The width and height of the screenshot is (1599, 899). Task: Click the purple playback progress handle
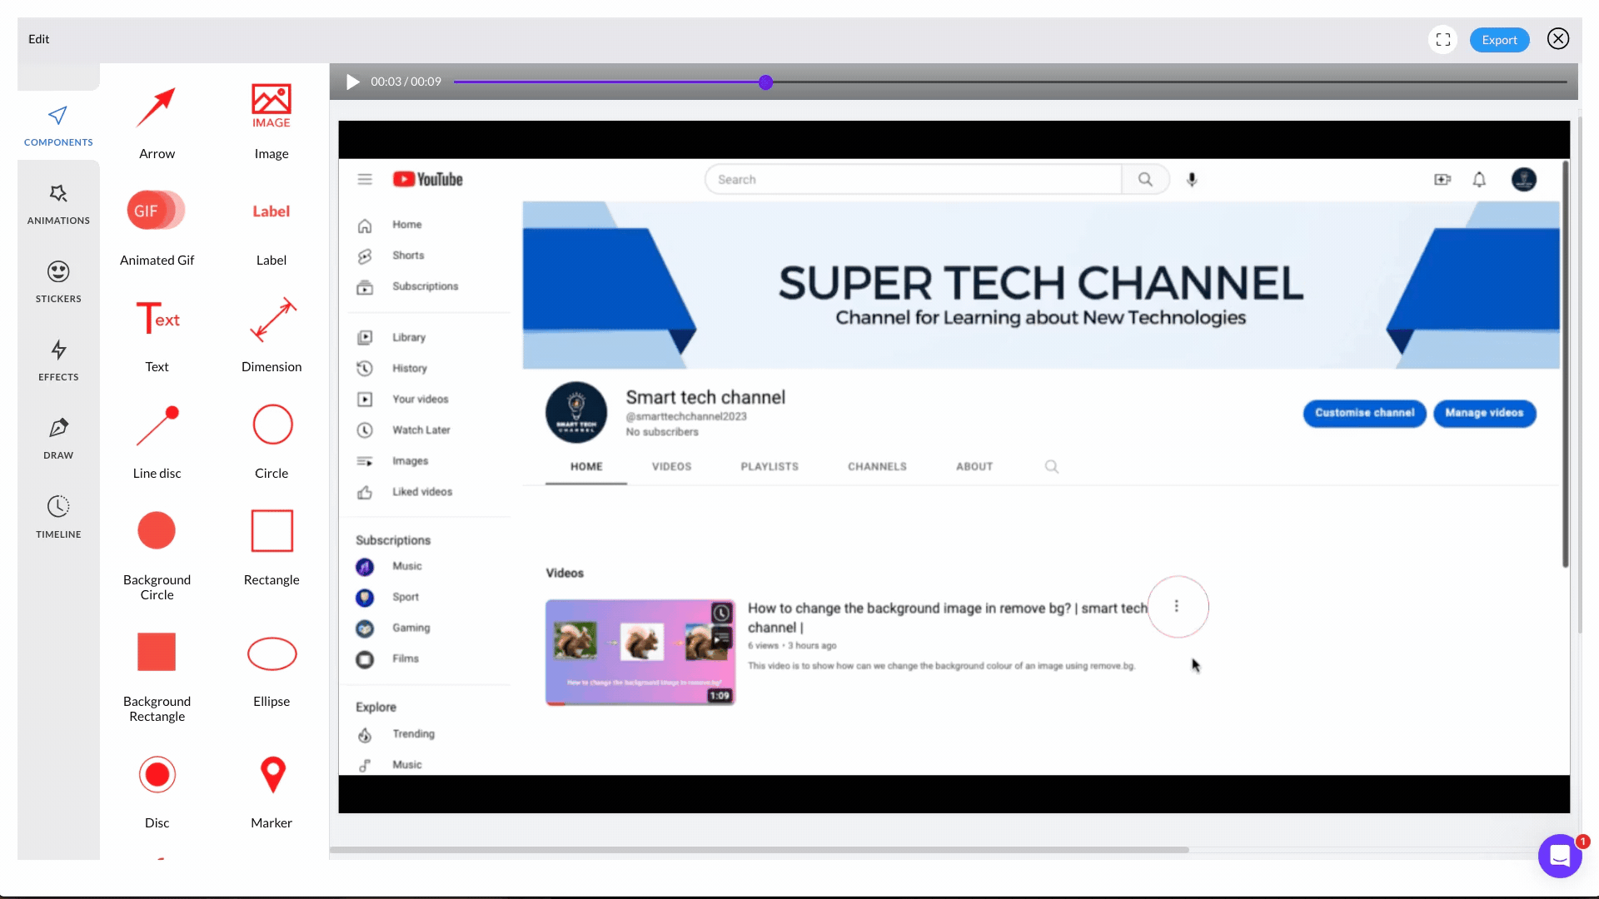pyautogui.click(x=765, y=82)
